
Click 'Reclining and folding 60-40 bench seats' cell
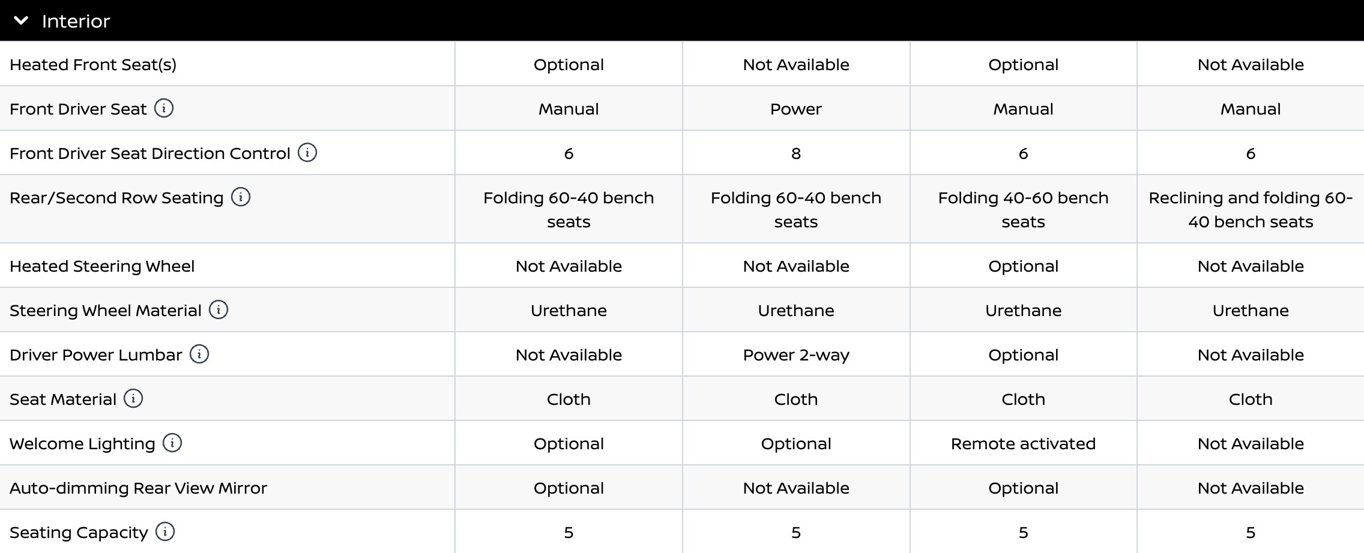(x=1251, y=209)
